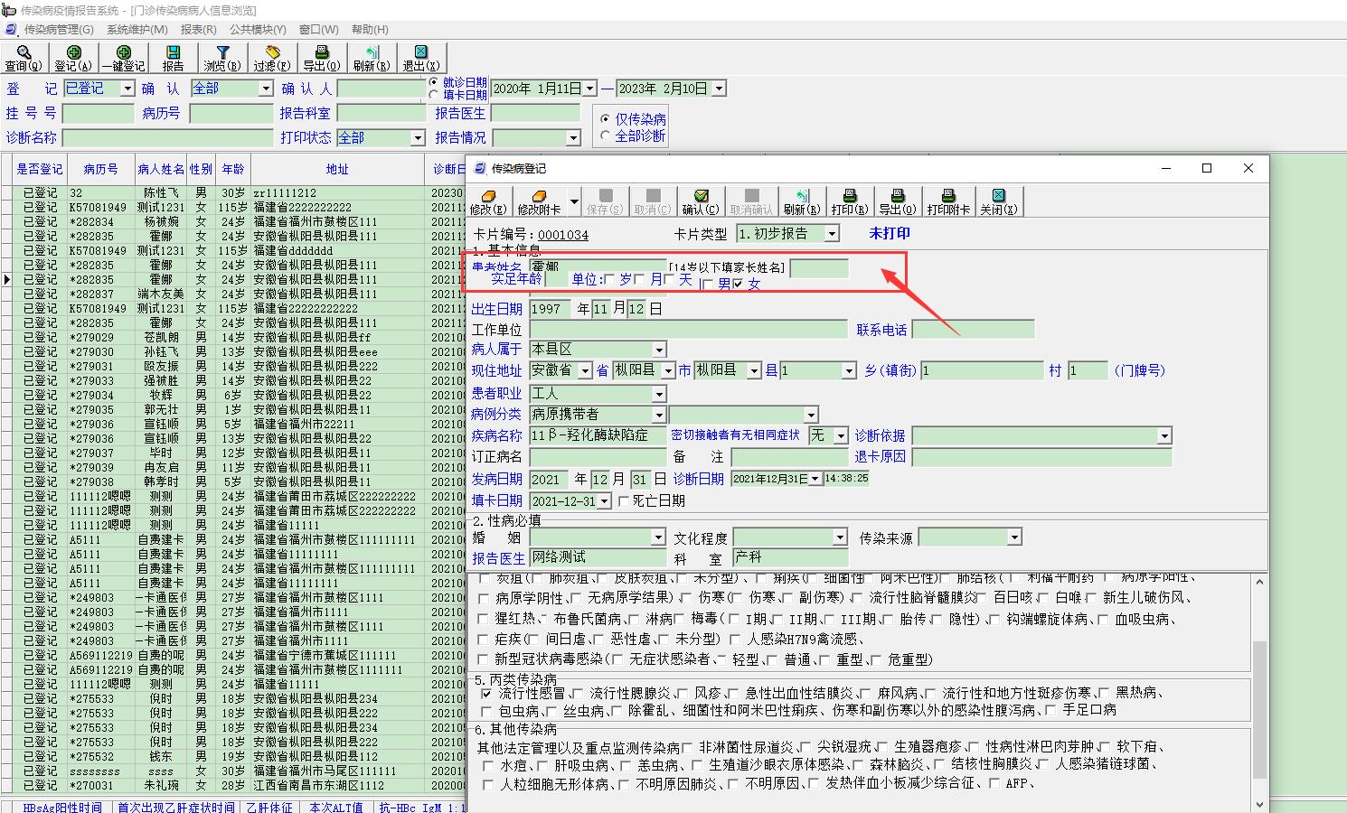This screenshot has height=813, width=1347.
Task: Click the 查询 (Query) search icon
Action: (x=24, y=53)
